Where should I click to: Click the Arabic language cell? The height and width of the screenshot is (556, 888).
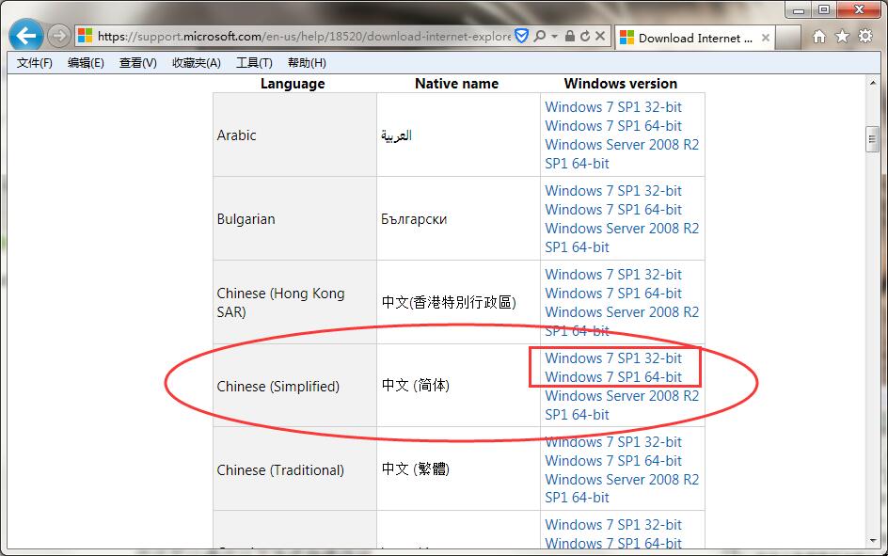[x=294, y=135]
